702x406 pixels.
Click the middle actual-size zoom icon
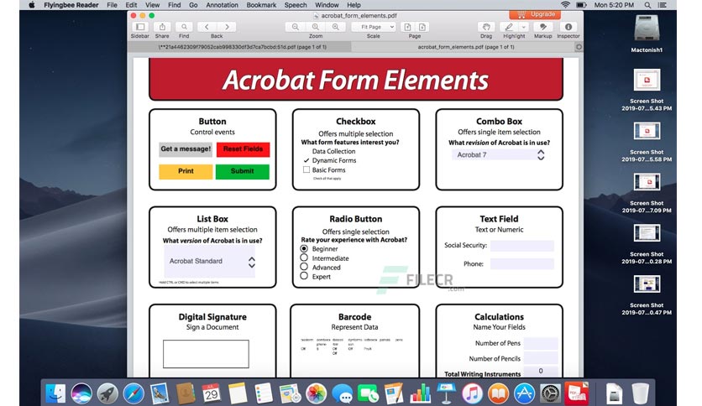316,27
